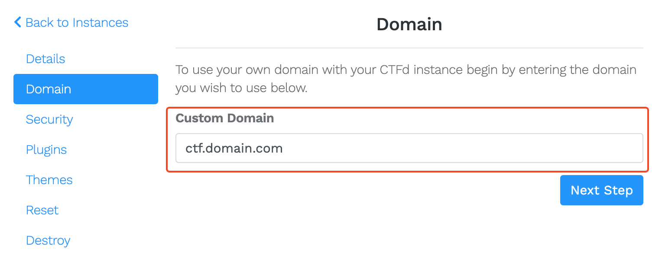Focus the Custom Domain text box
This screenshot has height=268, width=662.
(x=409, y=148)
